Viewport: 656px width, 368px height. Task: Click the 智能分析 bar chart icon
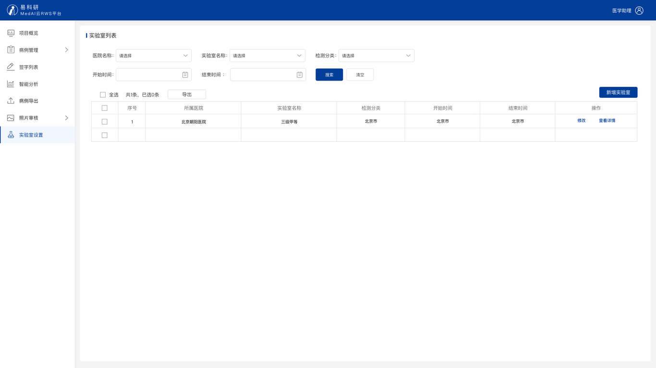pos(11,84)
